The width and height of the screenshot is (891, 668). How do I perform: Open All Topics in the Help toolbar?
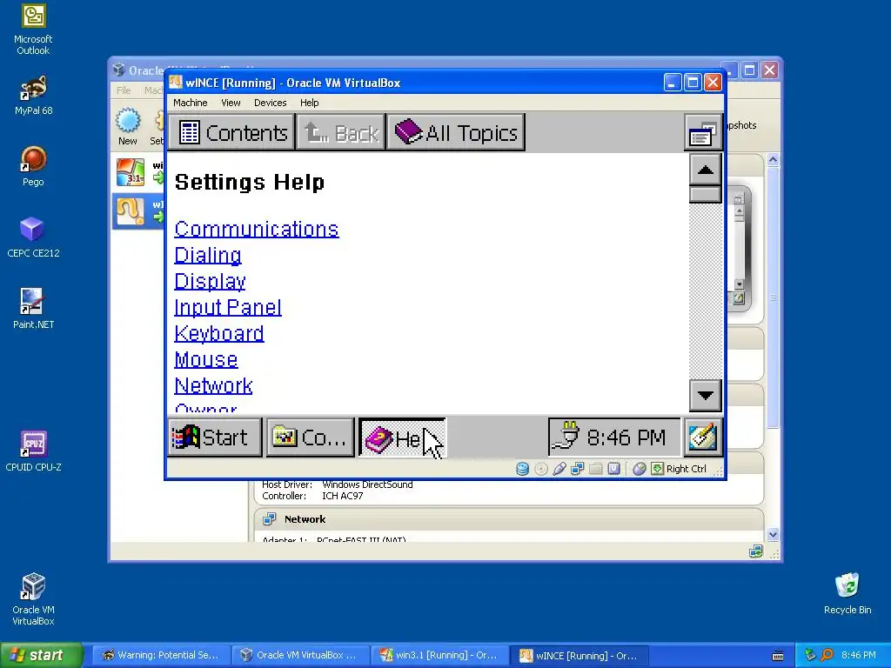click(456, 132)
